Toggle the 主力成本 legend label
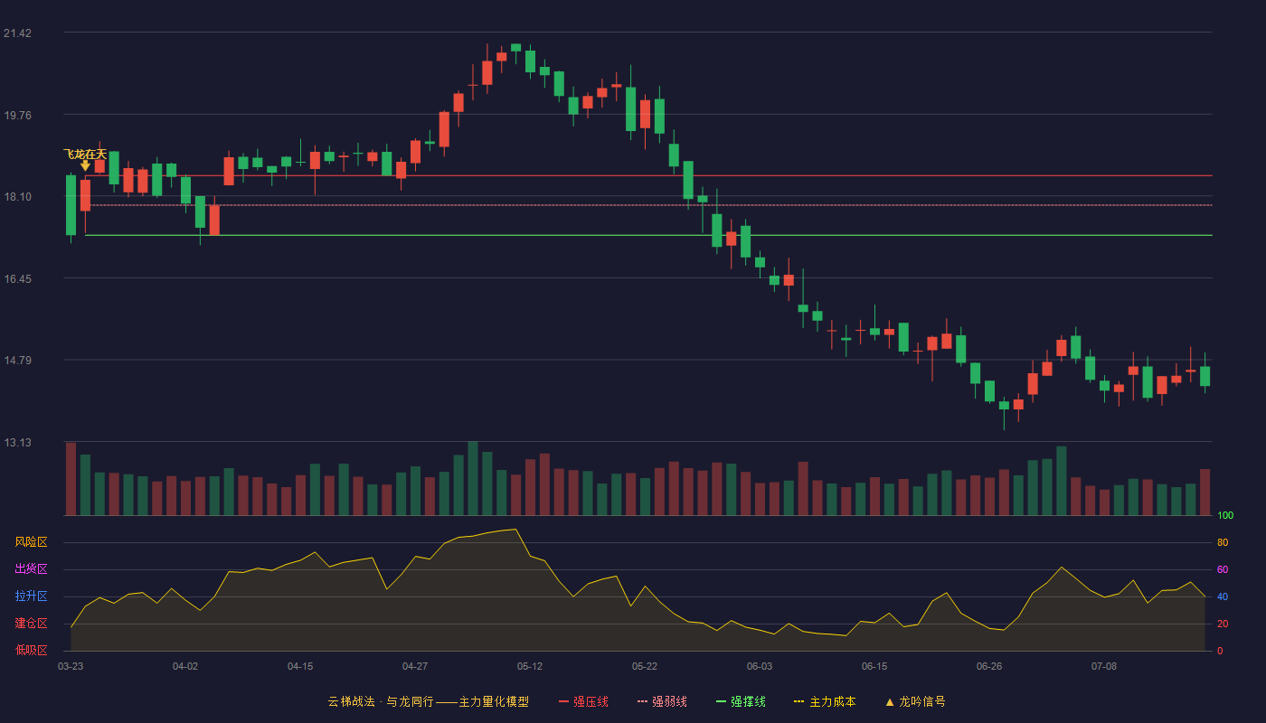Screen dimensions: 1266x723 pos(833,701)
